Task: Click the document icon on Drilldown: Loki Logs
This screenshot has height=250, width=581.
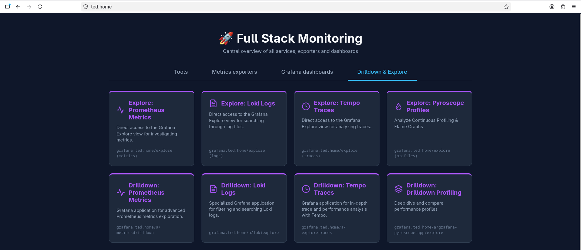Action: [213, 189]
